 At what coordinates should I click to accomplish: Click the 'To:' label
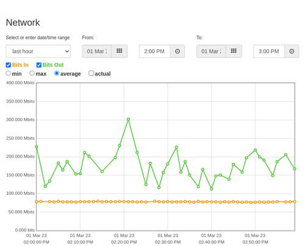pos(199,38)
